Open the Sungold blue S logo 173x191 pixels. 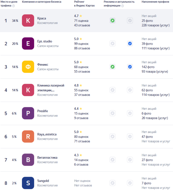coord(28,183)
